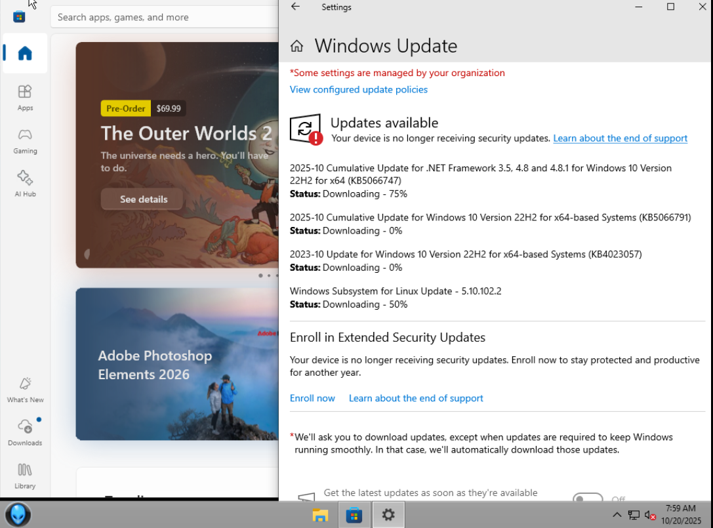
Task: Click See details for Outer Worlds 2
Action: [142, 199]
